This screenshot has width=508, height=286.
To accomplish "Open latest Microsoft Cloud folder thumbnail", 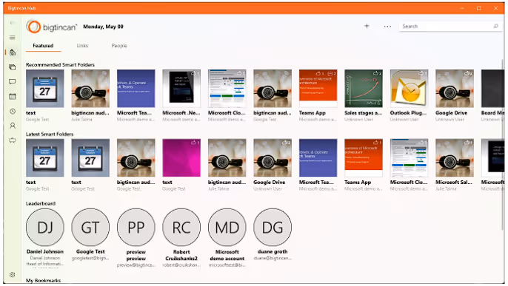I will point(410,157).
